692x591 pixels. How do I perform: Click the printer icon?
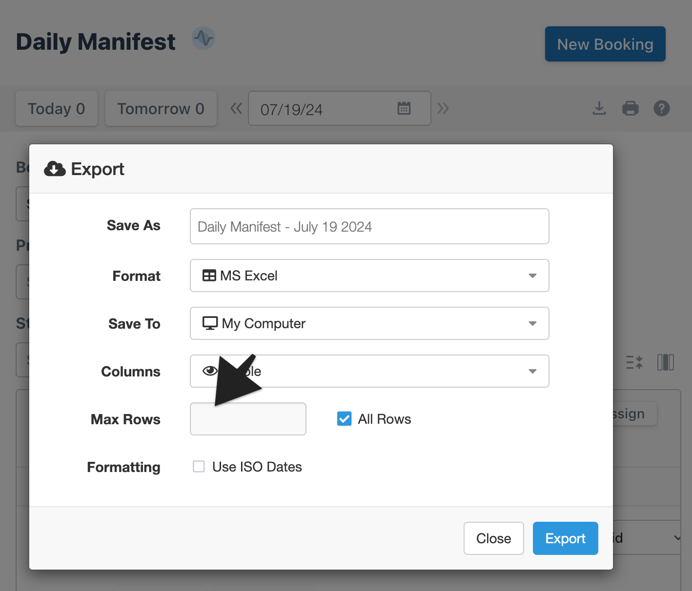[631, 108]
